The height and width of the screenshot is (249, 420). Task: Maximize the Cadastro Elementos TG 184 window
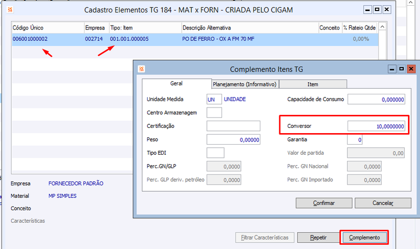[x=377, y=9]
